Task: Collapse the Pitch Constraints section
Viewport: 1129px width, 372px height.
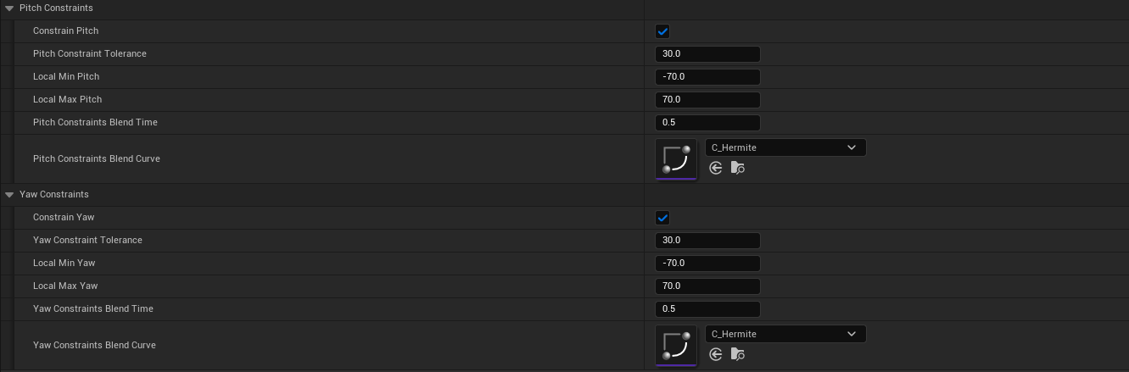Action: pos(9,8)
